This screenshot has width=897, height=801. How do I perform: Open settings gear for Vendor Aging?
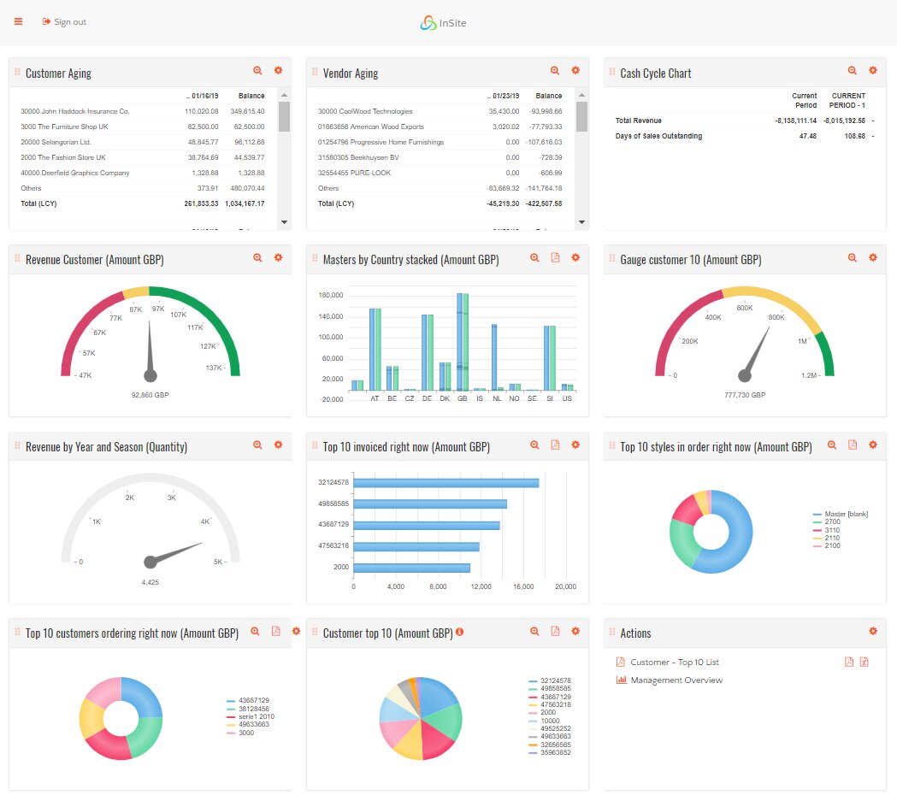point(575,71)
